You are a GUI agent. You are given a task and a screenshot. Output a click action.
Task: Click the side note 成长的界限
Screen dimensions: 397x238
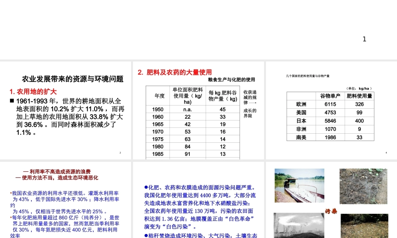click(x=250, y=113)
